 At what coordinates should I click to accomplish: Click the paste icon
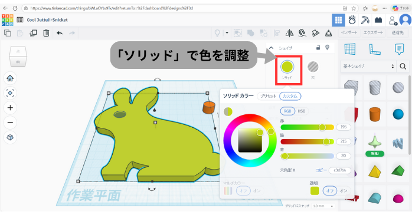point(20,33)
